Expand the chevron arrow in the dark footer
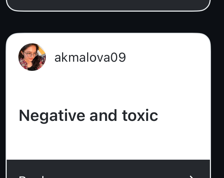The image size is (224, 178). pyautogui.click(x=192, y=177)
